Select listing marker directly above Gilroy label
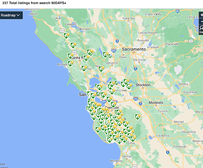The width and height of the screenshot is (203, 168). pyautogui.click(x=133, y=139)
